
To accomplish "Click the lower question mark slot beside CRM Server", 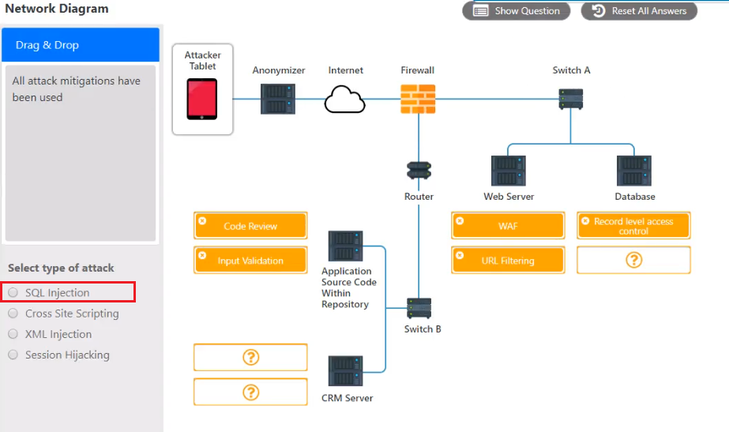I will (250, 392).
